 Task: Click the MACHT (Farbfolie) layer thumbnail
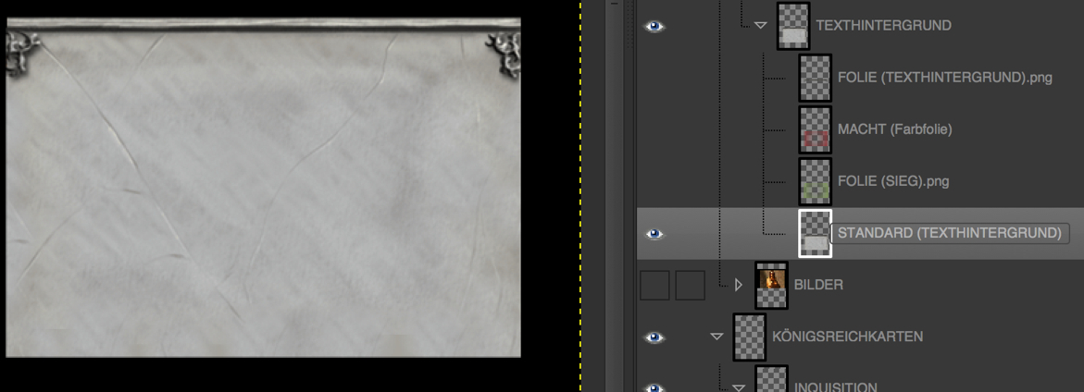815,129
